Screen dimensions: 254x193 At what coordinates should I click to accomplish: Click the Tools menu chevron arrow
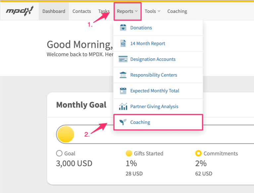click(x=159, y=11)
